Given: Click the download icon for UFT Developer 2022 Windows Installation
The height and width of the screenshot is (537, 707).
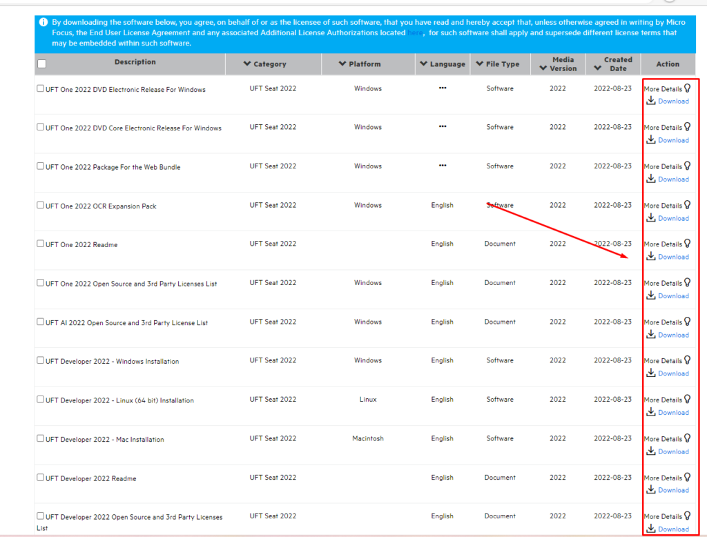Looking at the screenshot, I should 650,373.
